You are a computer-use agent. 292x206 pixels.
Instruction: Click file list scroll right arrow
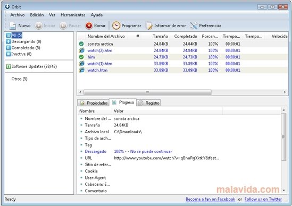(285, 92)
